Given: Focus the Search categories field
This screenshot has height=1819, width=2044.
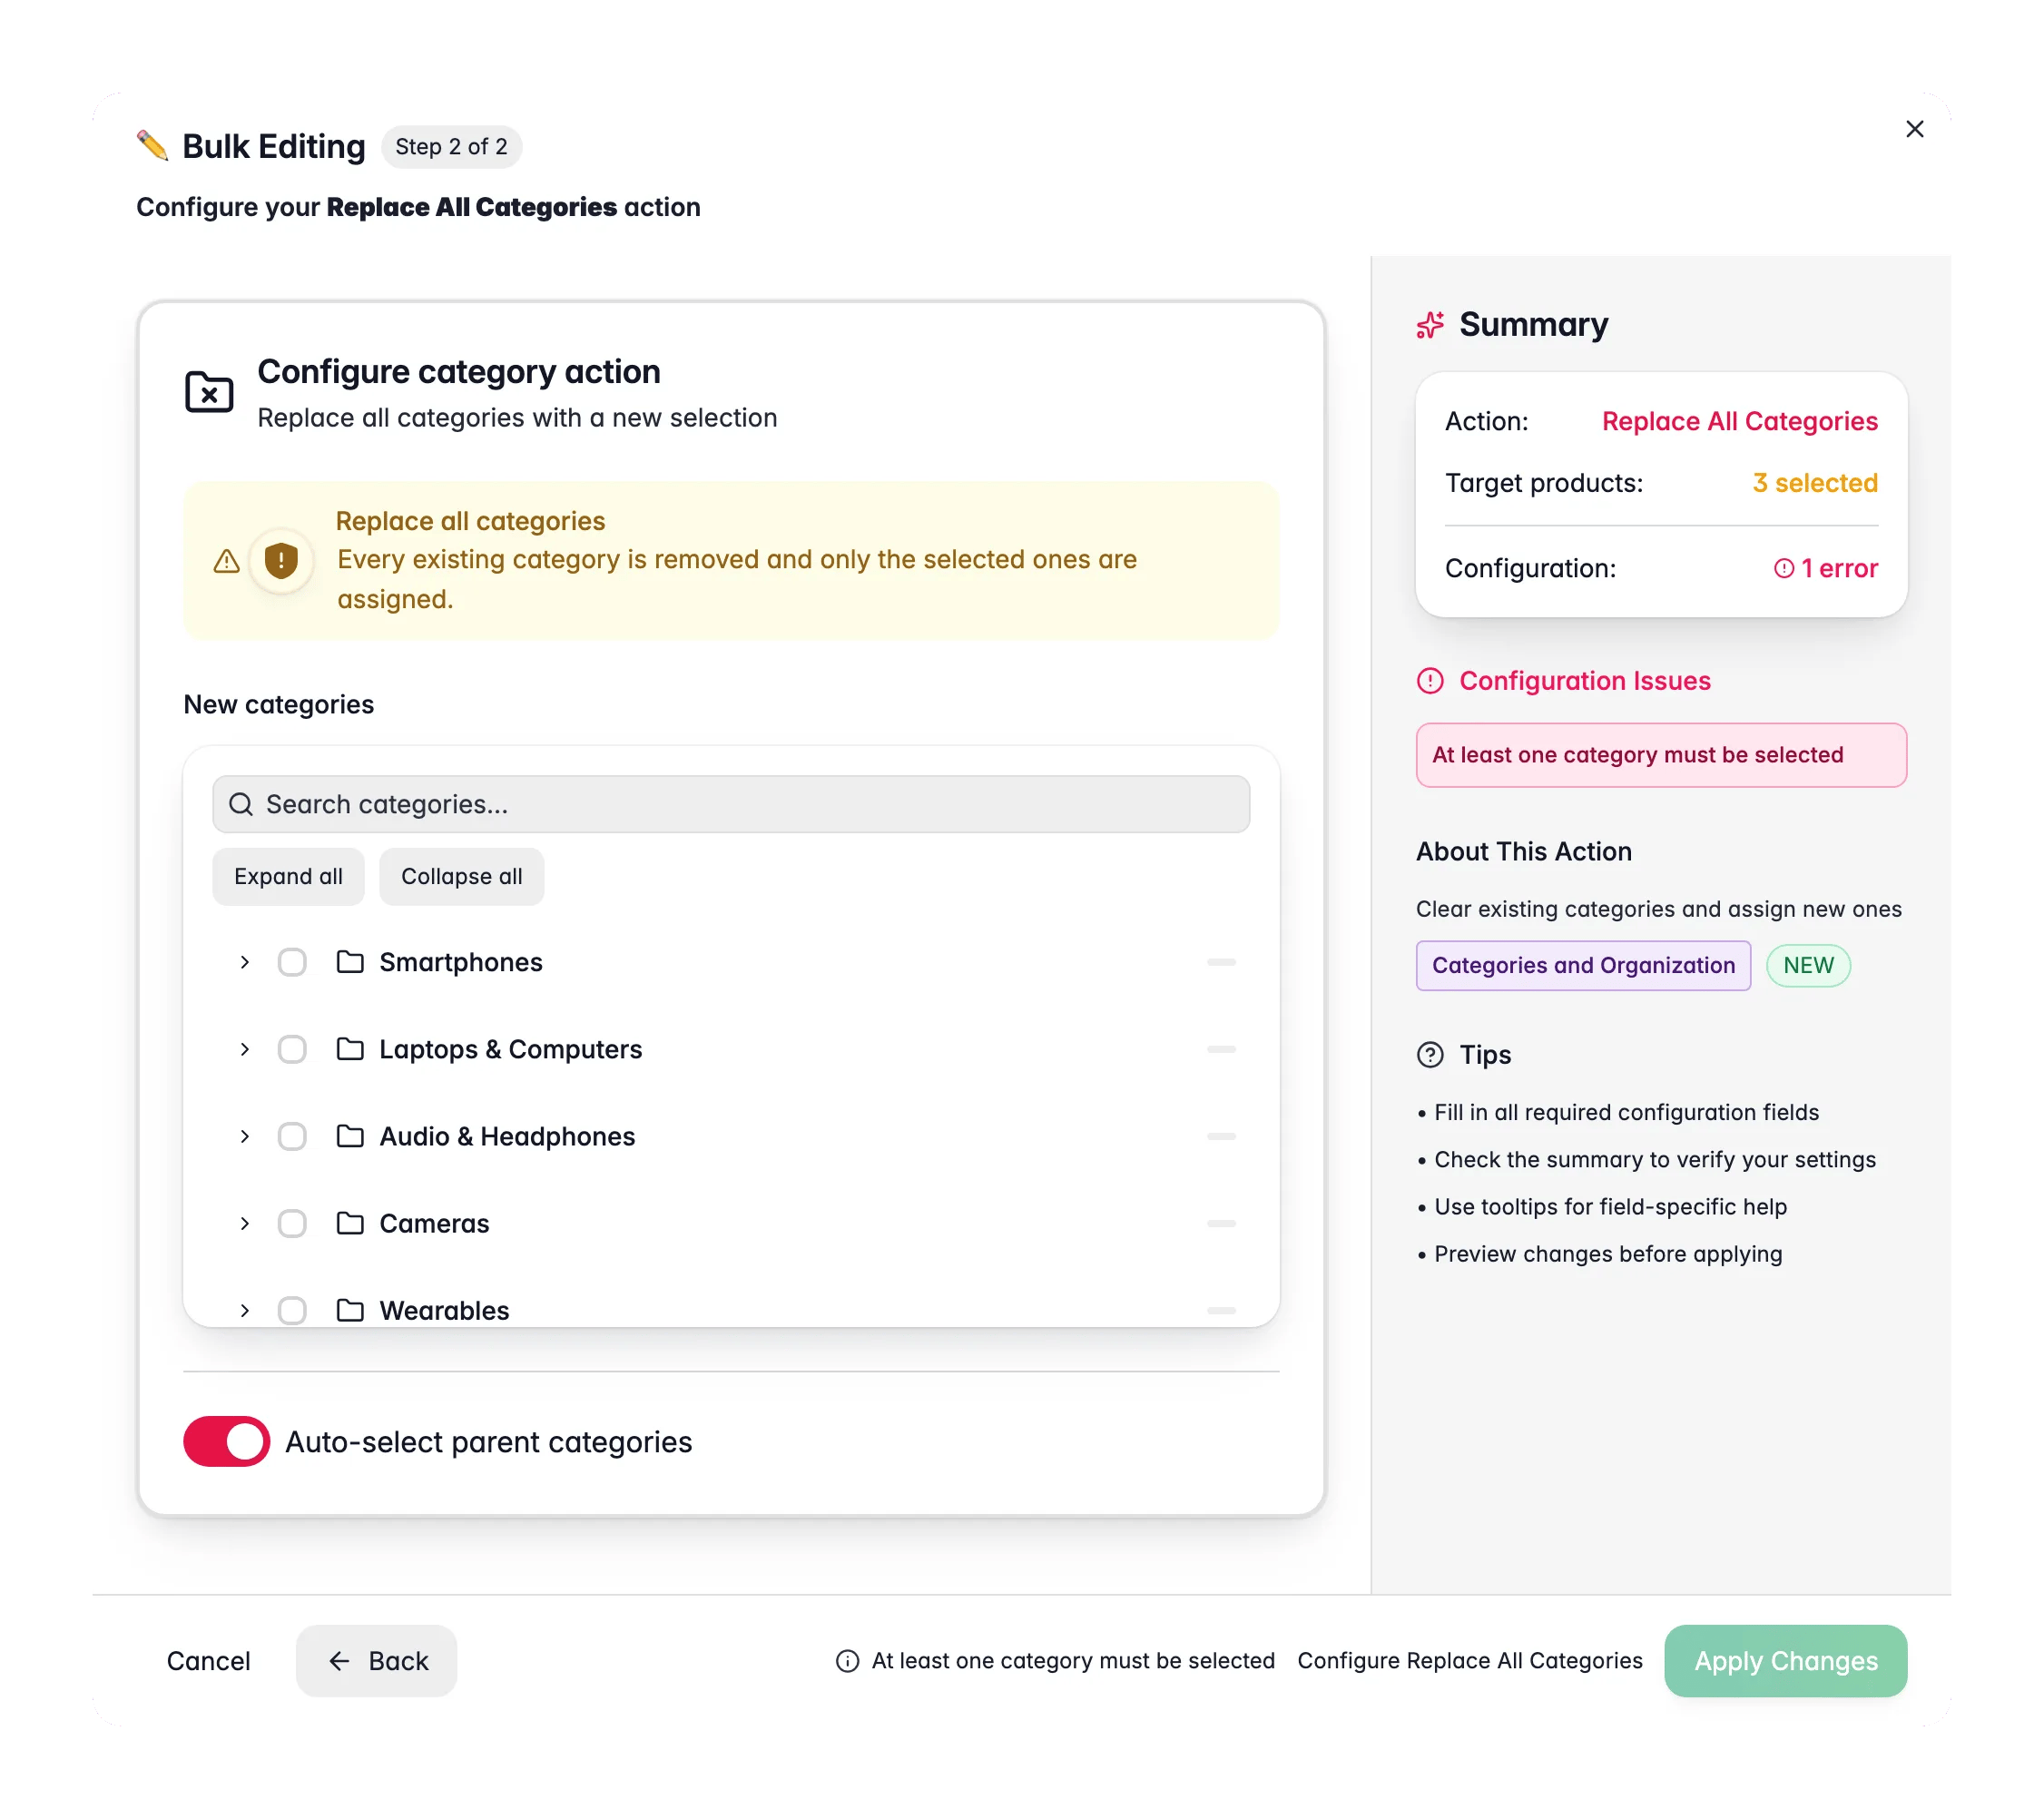Looking at the screenshot, I should click(731, 804).
